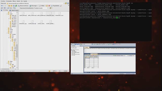Open the Archivo menu

pos(3,1)
